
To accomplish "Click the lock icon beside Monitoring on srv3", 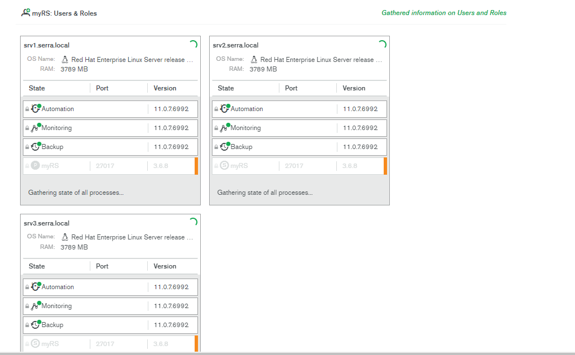I will point(27,306).
